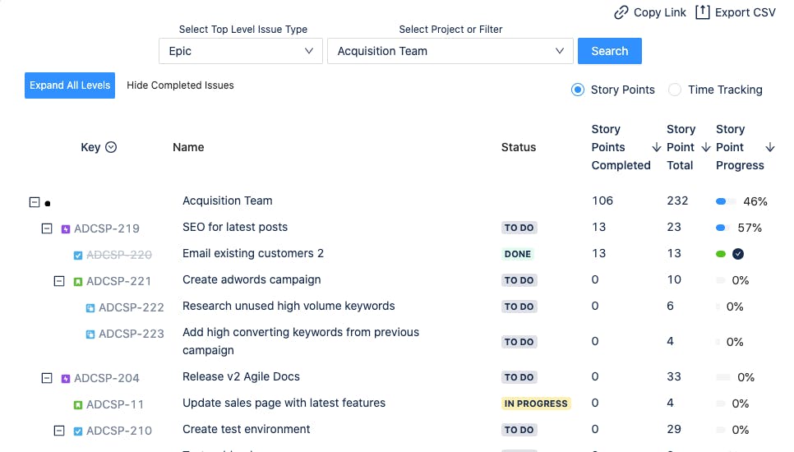Click the purple epic icon beside ADCSP-219
Viewport: 794px width, 452px height.
66,228
